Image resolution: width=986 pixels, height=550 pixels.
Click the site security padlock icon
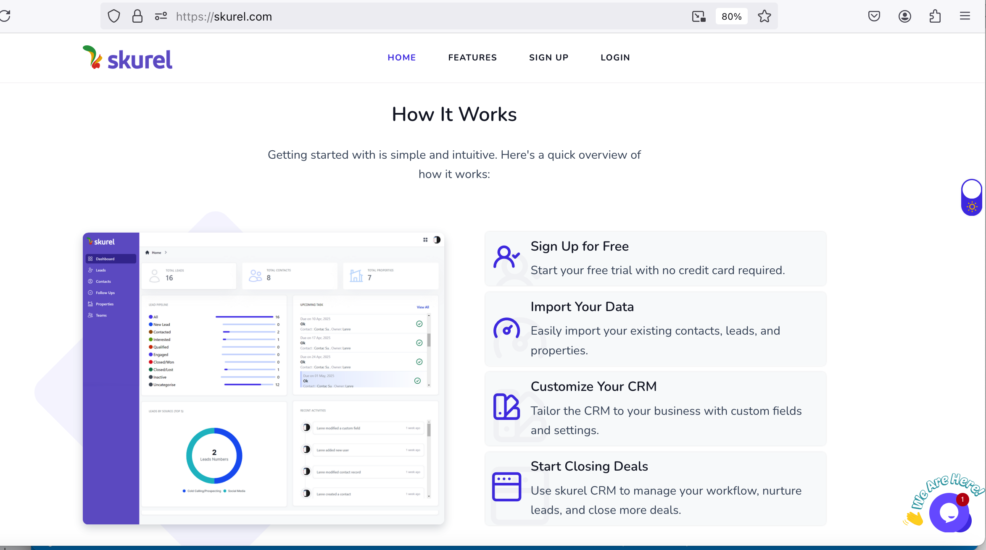pos(137,16)
